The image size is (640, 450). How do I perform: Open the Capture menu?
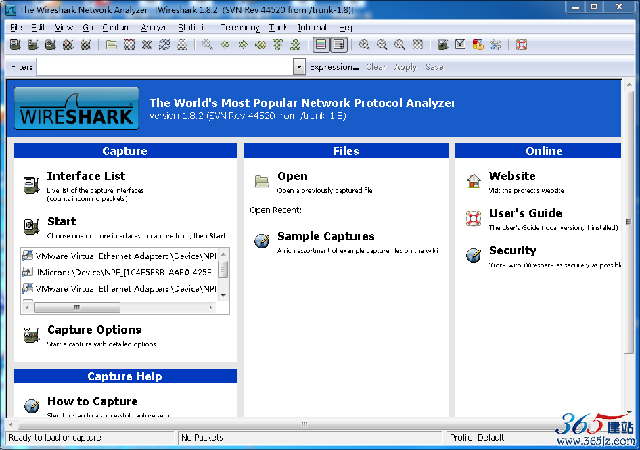click(117, 27)
